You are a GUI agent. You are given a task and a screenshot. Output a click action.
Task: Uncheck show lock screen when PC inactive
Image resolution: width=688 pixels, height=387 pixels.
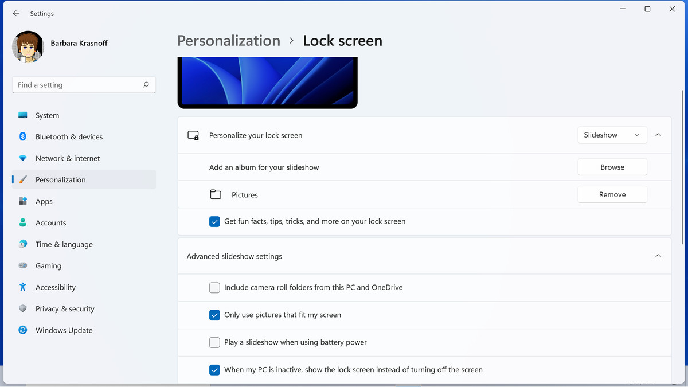pos(214,370)
